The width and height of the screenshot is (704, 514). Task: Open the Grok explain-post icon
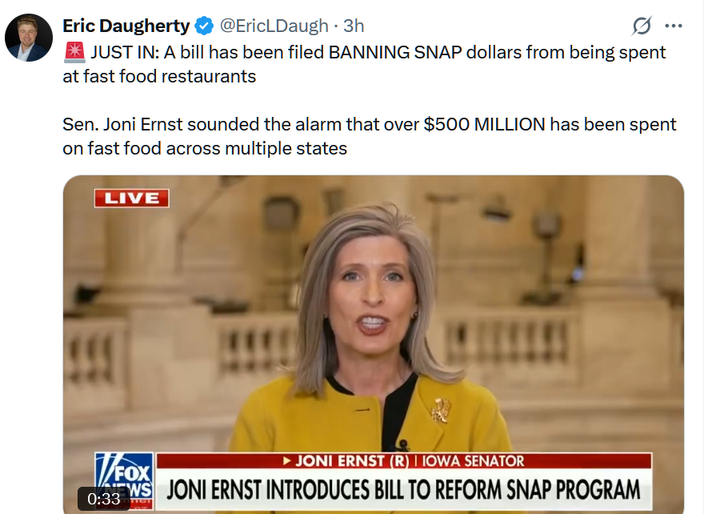pyautogui.click(x=642, y=26)
